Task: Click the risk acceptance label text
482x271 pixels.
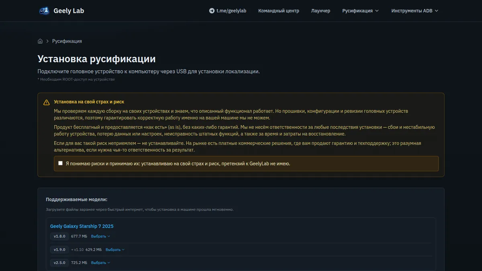Action: [178, 163]
